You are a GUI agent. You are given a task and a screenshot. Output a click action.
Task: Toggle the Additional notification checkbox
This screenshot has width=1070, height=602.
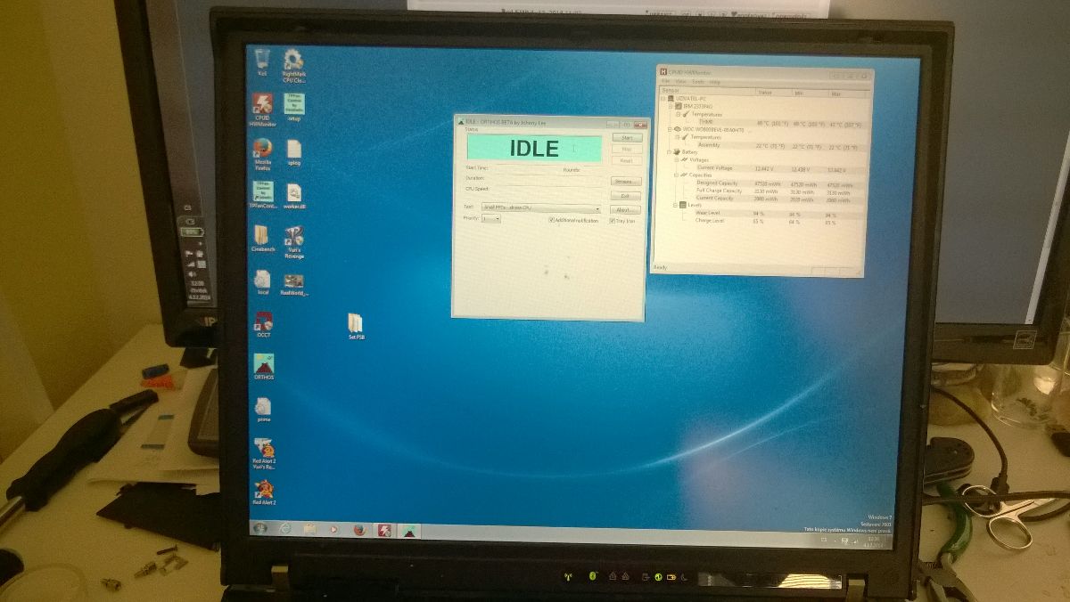point(551,220)
